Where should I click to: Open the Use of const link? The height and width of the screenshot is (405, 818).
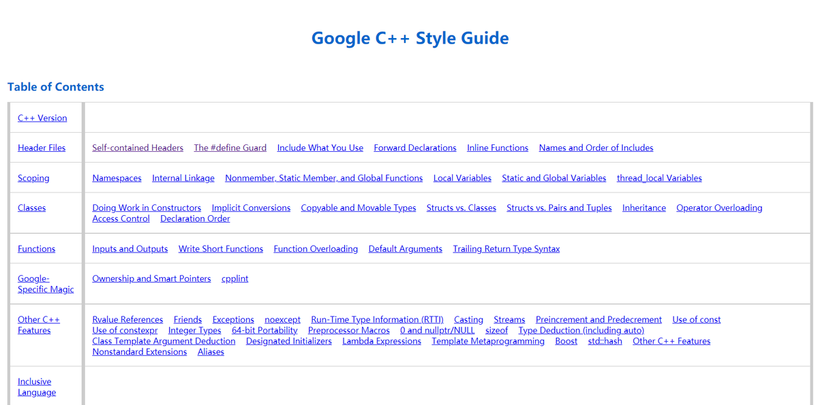[697, 319]
